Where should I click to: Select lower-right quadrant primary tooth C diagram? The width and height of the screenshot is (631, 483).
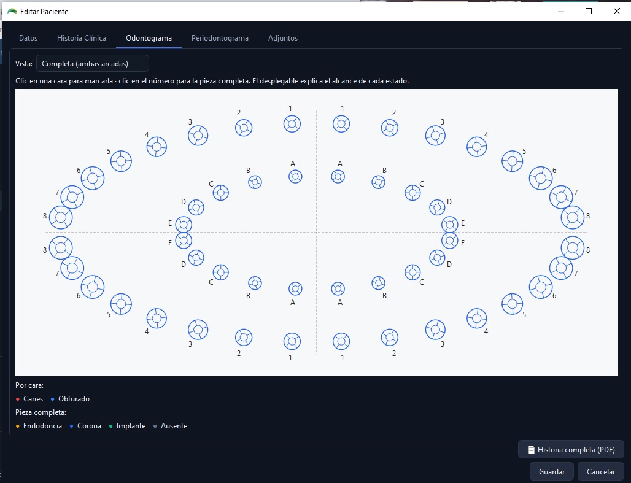point(412,272)
